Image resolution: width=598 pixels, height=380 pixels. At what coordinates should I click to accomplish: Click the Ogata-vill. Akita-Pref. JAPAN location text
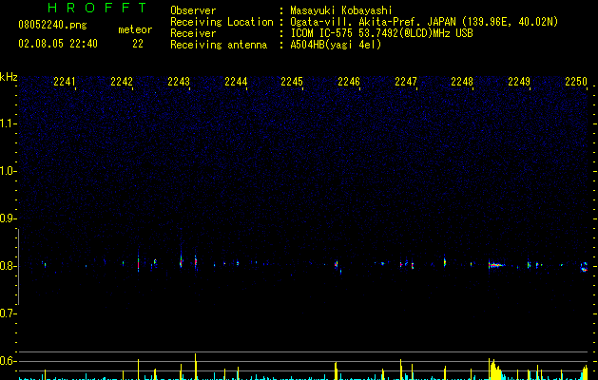pyautogui.click(x=424, y=22)
